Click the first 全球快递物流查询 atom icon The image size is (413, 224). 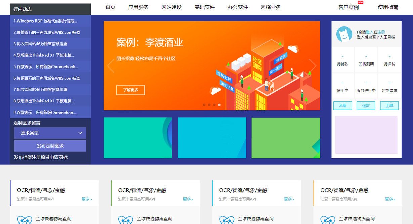pyautogui.click(x=24, y=220)
